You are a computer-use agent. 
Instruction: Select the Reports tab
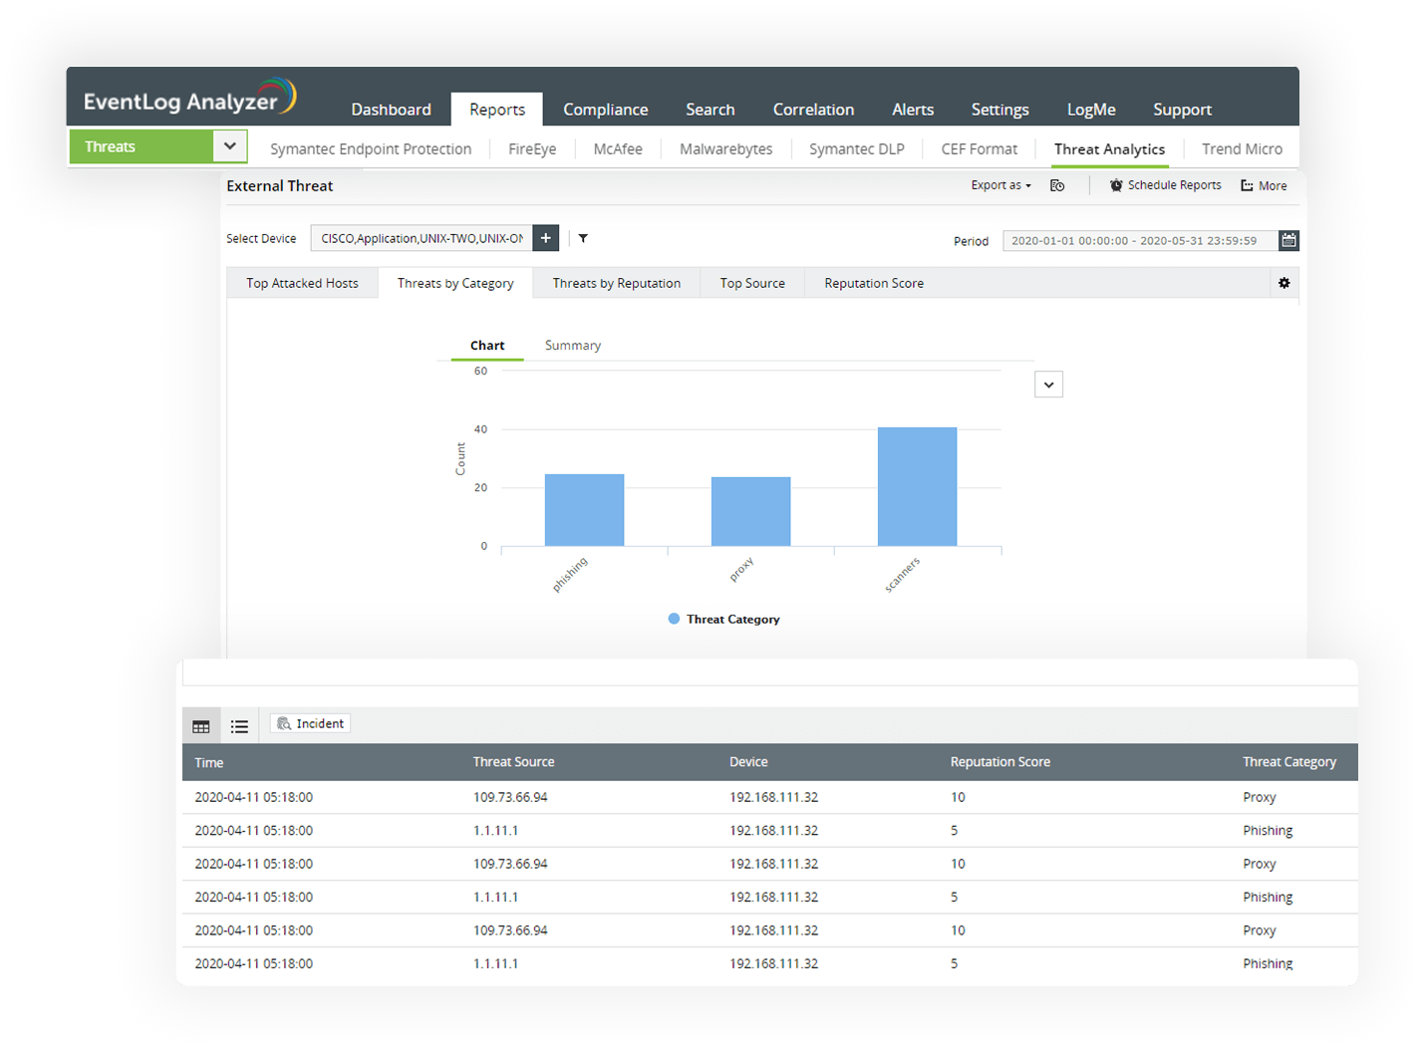(x=497, y=110)
